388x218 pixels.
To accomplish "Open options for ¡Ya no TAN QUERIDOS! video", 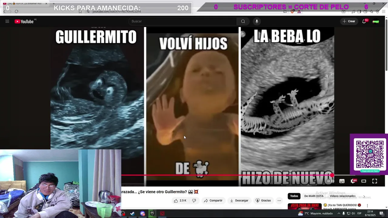I will coord(367,206).
